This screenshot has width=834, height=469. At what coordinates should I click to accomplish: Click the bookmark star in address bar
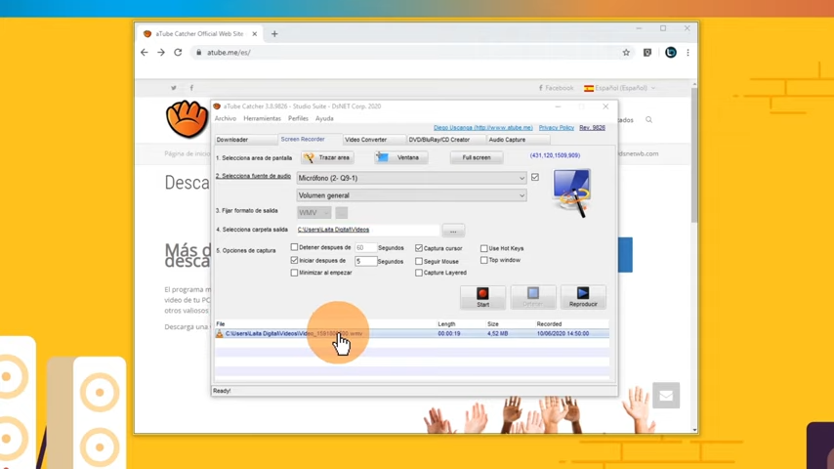(x=626, y=53)
